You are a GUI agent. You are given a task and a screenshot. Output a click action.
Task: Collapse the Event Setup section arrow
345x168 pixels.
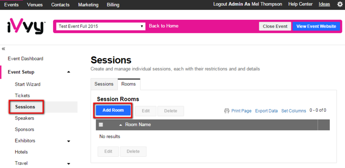tap(69, 72)
